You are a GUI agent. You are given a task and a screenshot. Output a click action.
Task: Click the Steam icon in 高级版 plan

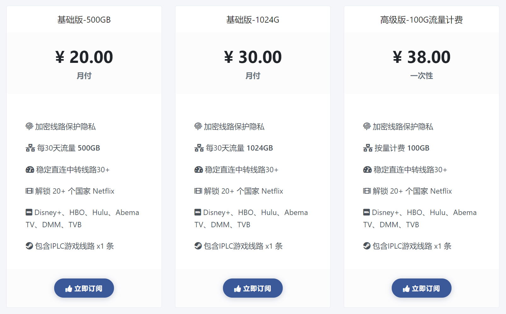pyautogui.click(x=367, y=246)
